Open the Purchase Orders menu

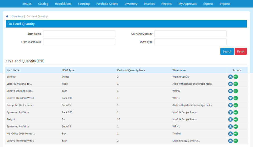pos(107,4)
